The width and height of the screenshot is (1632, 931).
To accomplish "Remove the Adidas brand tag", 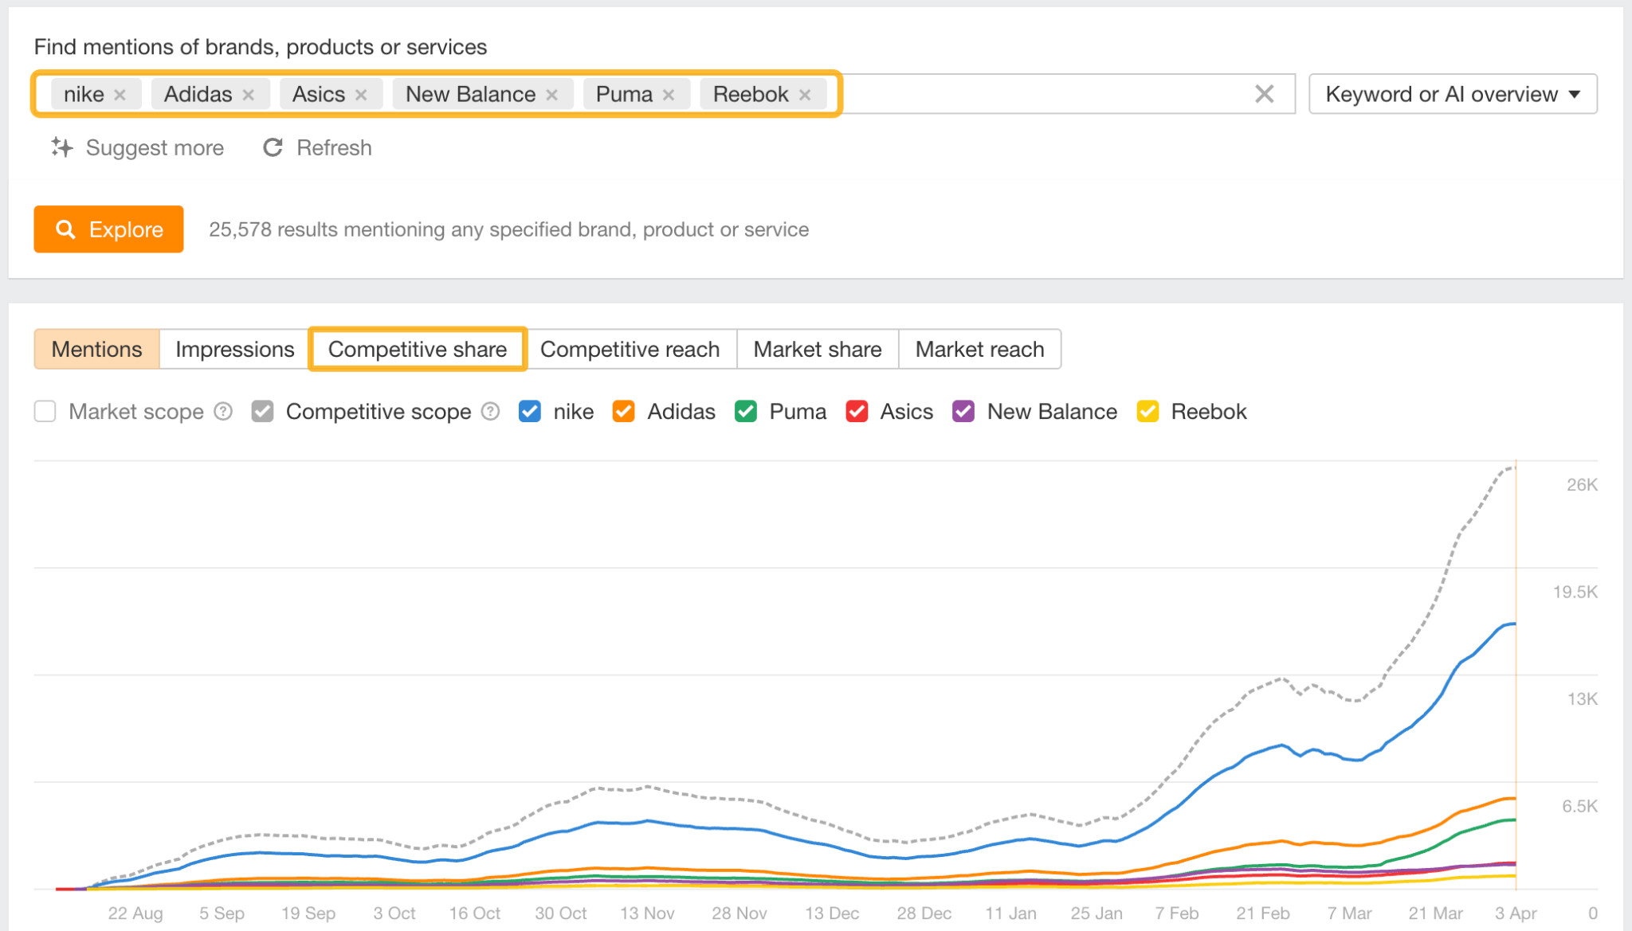I will [248, 93].
